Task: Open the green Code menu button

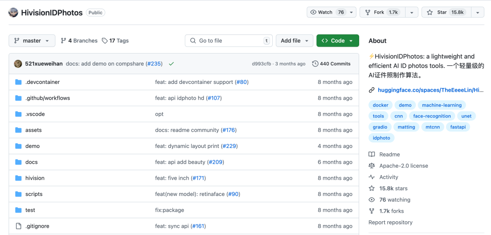Action: click(337, 41)
